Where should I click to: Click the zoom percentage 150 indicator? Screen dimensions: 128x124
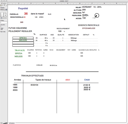click(x=1, y=123)
